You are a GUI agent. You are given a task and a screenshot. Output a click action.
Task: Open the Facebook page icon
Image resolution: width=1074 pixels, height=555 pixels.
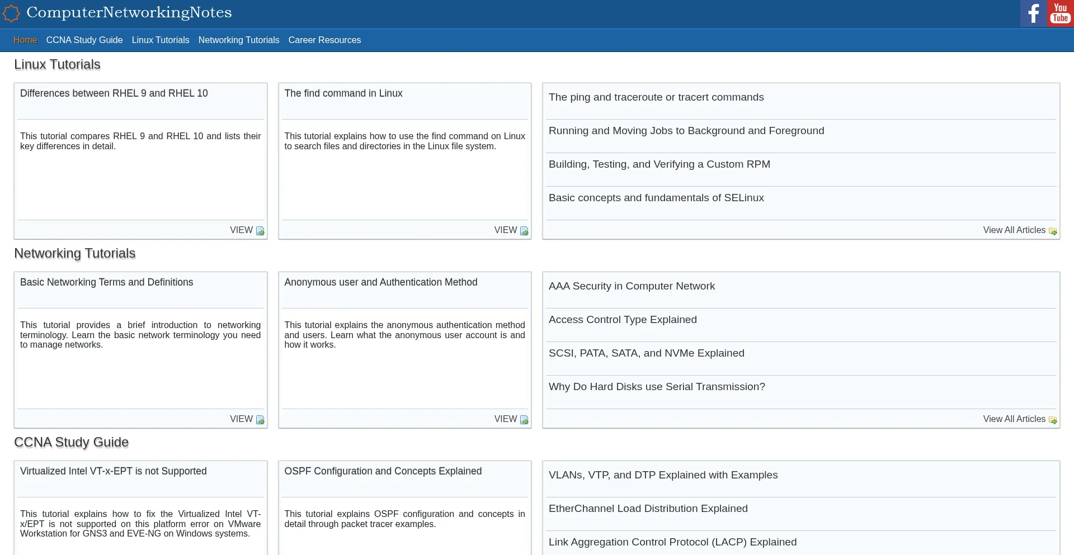point(1033,13)
